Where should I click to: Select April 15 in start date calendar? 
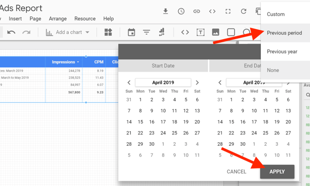pos(141,122)
